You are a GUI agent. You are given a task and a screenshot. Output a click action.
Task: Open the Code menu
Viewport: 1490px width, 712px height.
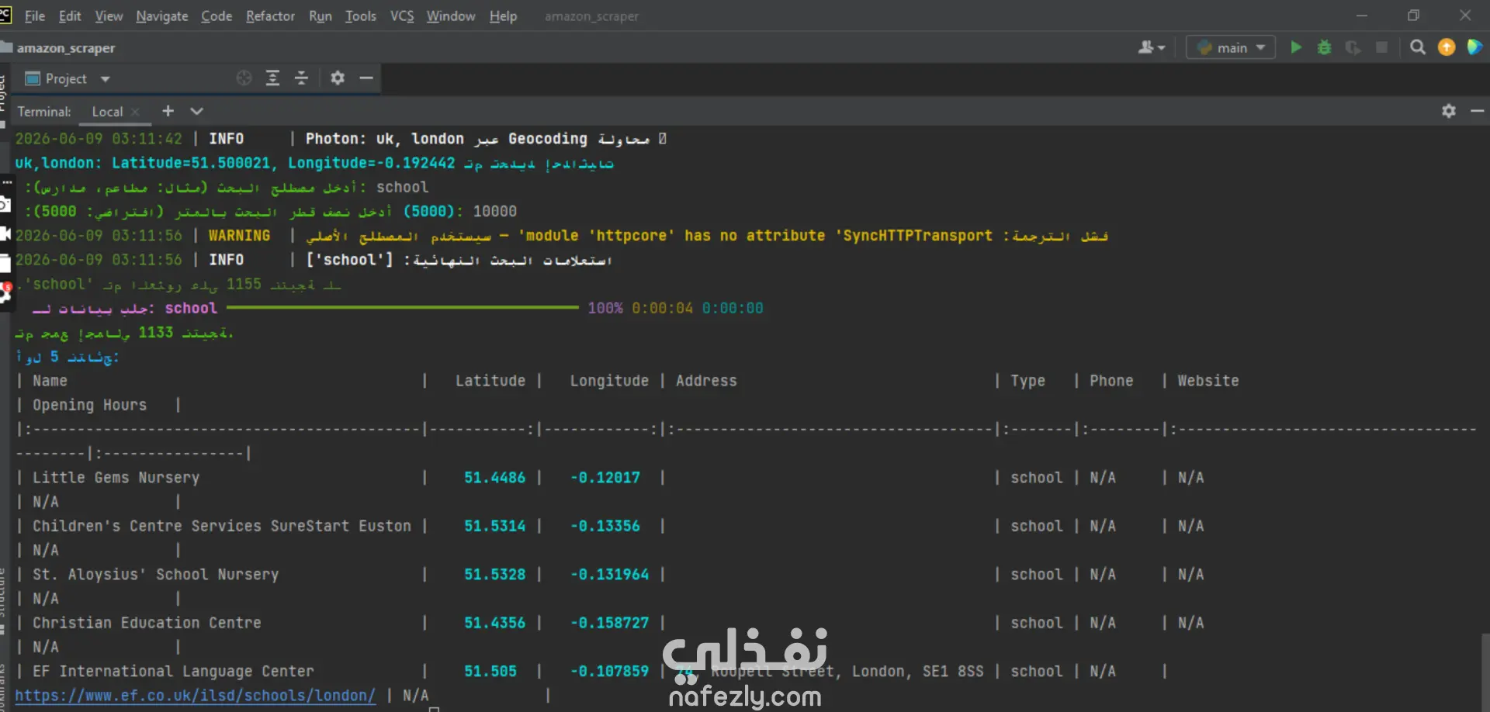(x=217, y=16)
